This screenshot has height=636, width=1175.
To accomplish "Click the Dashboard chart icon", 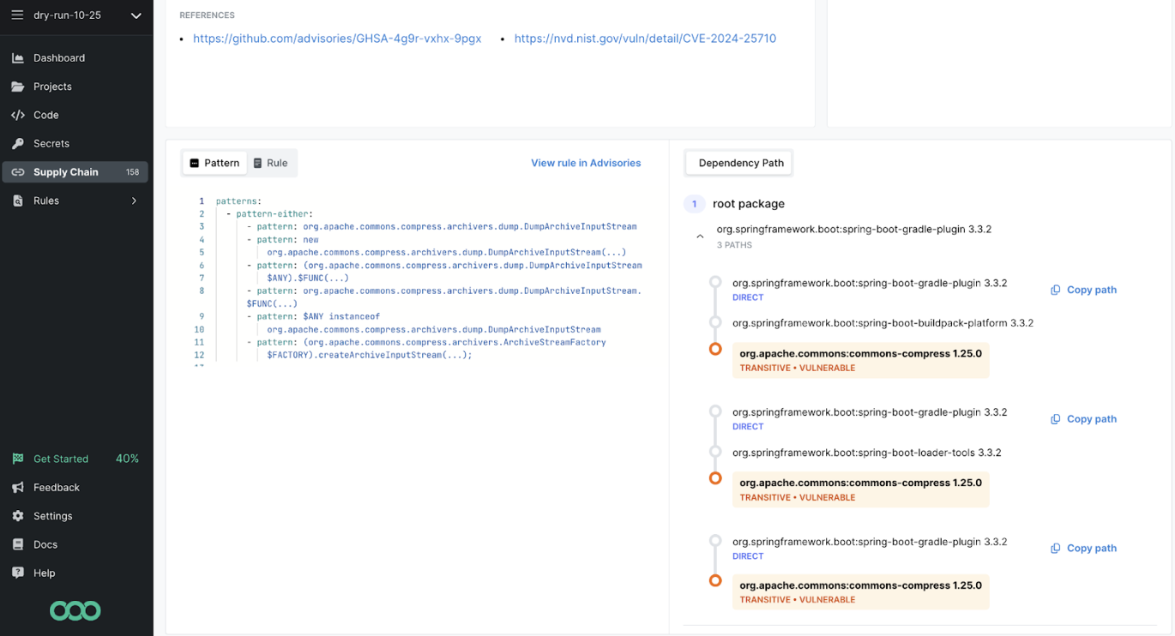I will tap(18, 58).
